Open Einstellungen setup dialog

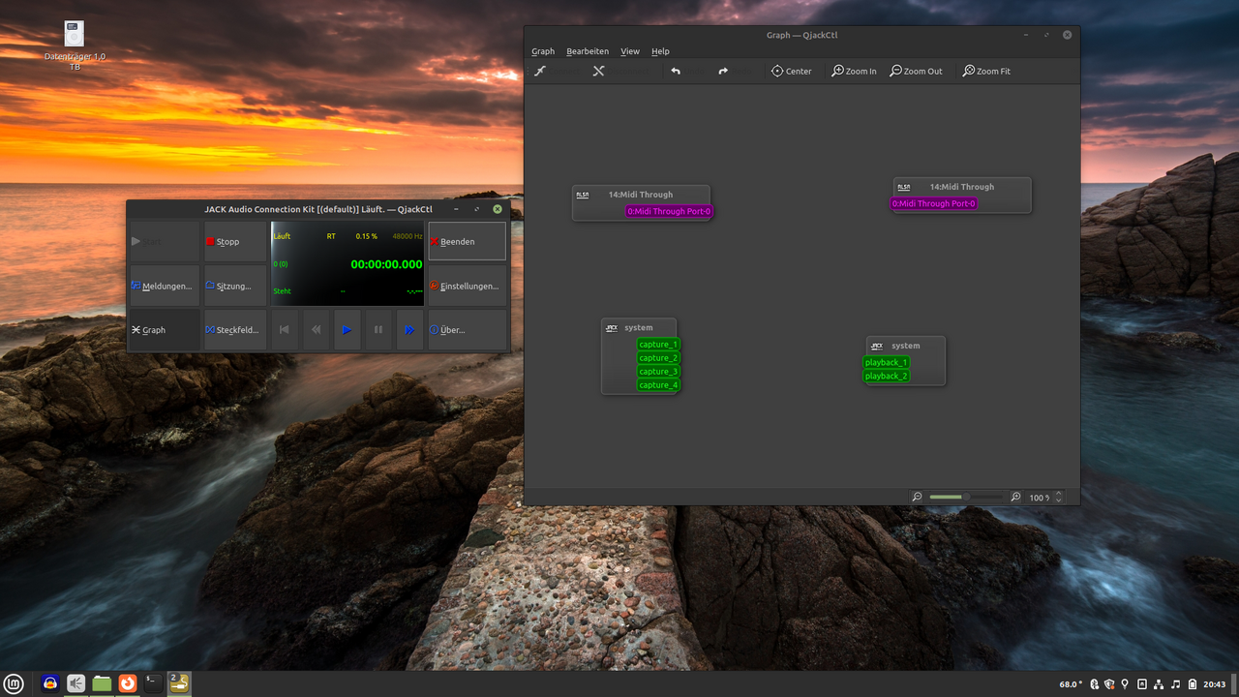(468, 287)
